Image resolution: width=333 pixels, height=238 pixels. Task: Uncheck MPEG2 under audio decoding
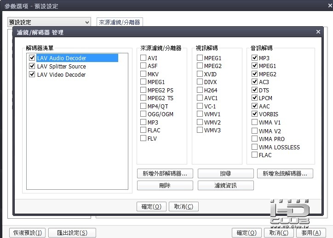pos(254,74)
